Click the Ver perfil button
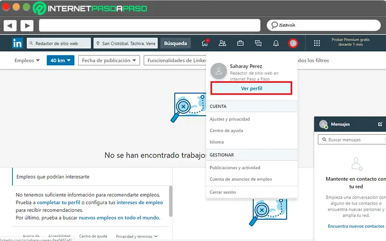This screenshot has height=241, width=386. click(x=251, y=88)
